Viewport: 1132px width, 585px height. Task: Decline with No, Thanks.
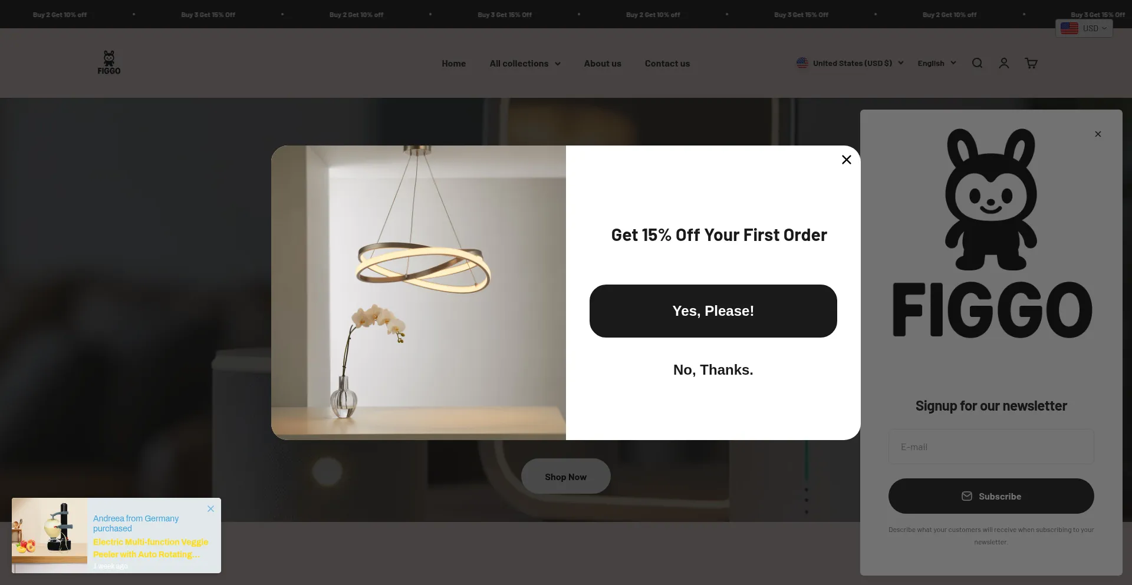click(x=713, y=370)
